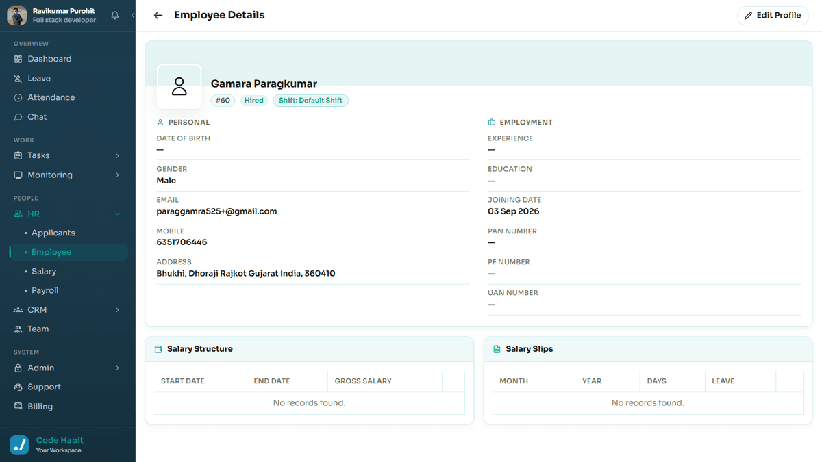
Task: Click the Personal section person icon
Action: 160,123
